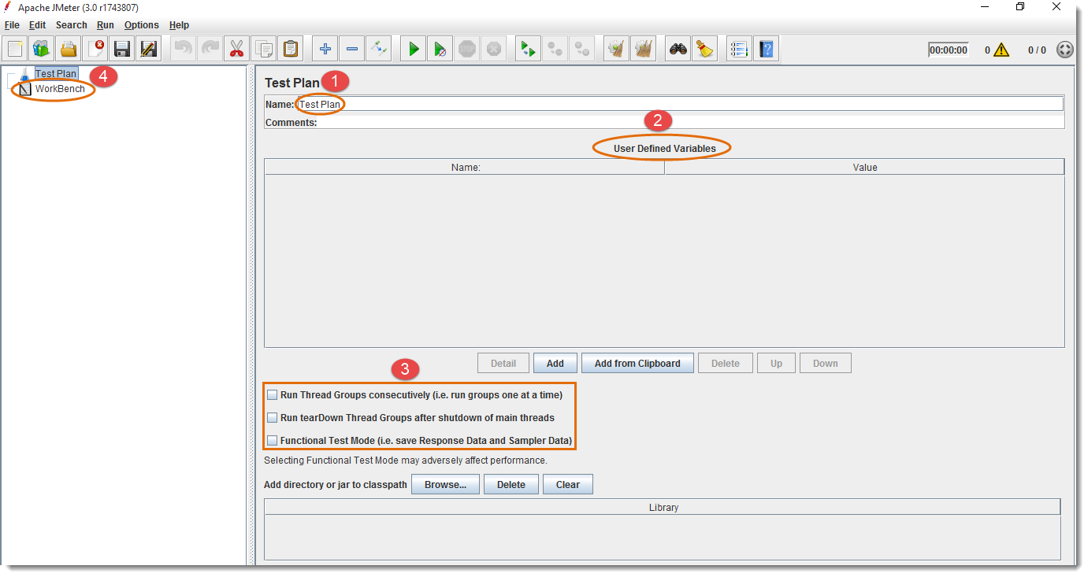Click the elapsed time 00:00:00 display
The height and width of the screenshot is (577, 1088).
pyautogui.click(x=948, y=50)
